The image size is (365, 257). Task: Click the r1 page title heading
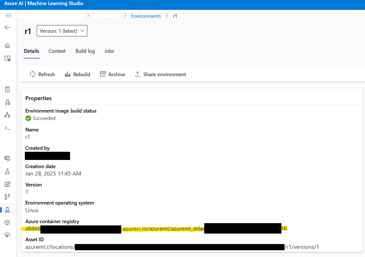(28, 31)
